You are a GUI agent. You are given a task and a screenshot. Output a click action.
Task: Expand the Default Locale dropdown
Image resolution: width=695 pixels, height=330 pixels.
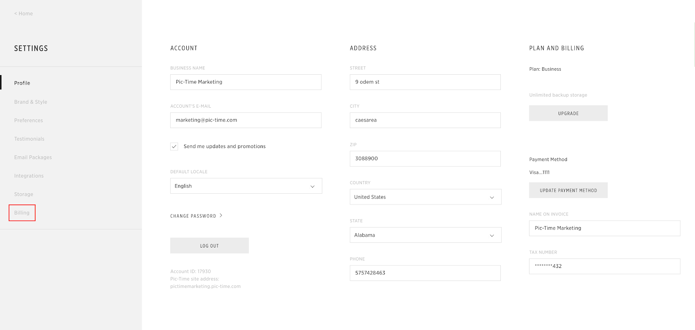246,186
